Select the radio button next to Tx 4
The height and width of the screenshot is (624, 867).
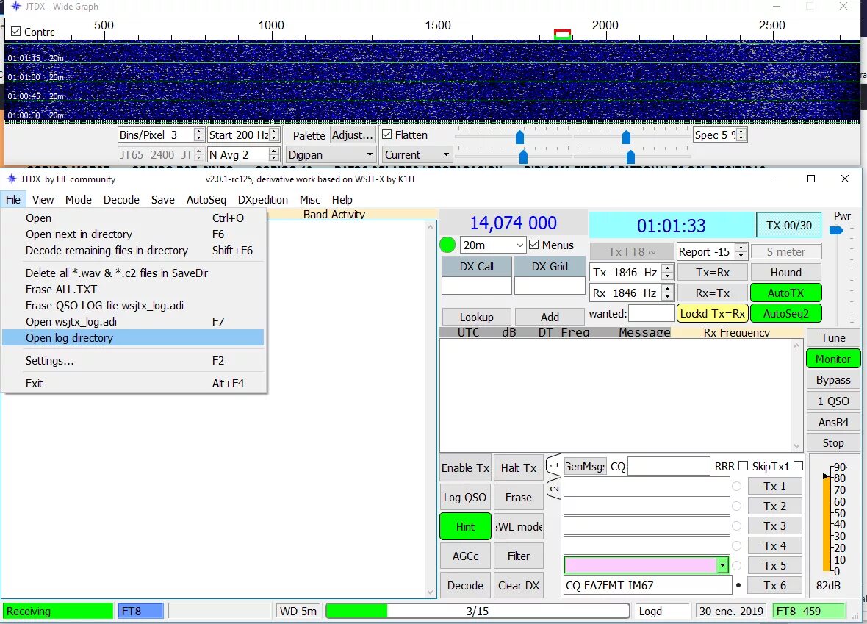736,546
